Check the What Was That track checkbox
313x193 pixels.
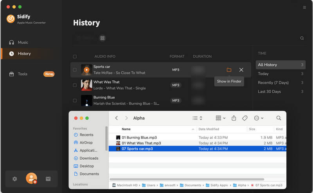click(75, 85)
